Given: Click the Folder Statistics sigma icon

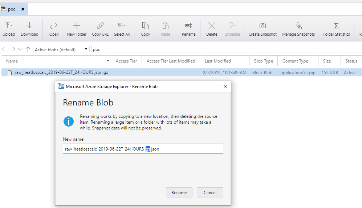Looking at the screenshot, I should (x=336, y=26).
